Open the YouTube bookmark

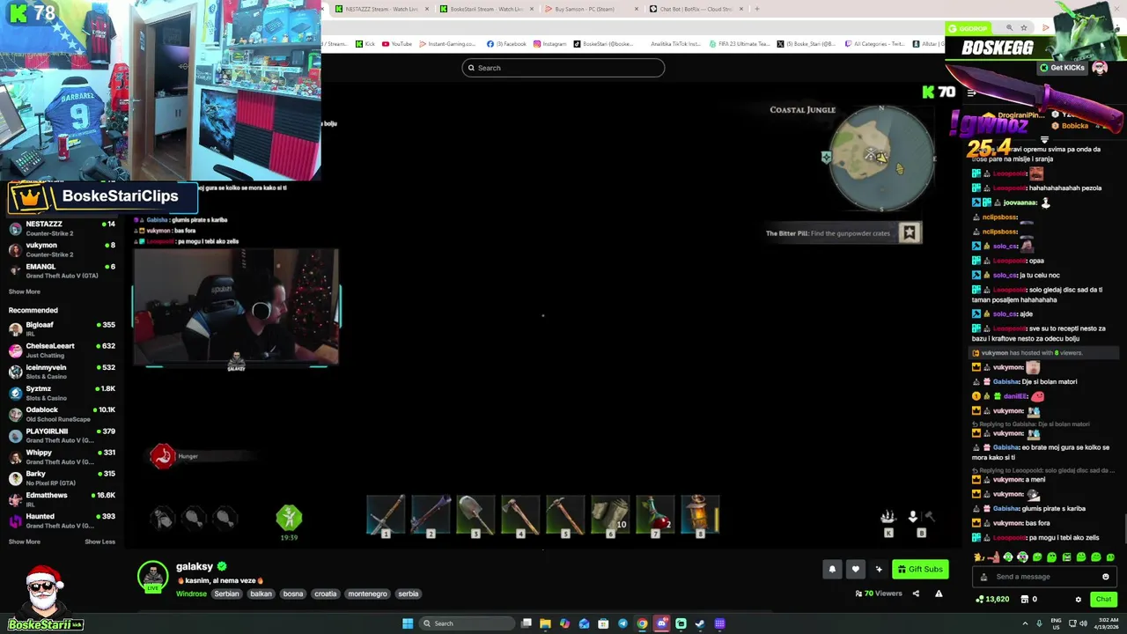[397, 44]
